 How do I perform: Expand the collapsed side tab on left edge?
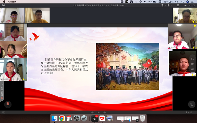2,91
